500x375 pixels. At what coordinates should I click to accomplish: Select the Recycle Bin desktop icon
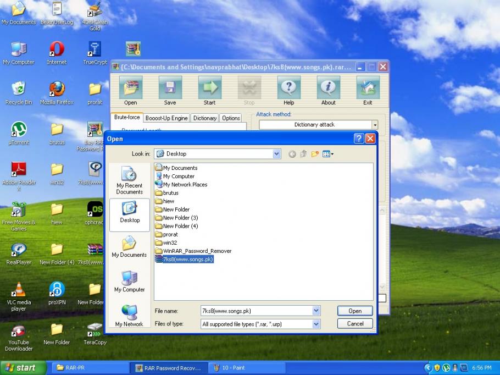pyautogui.click(x=19, y=93)
